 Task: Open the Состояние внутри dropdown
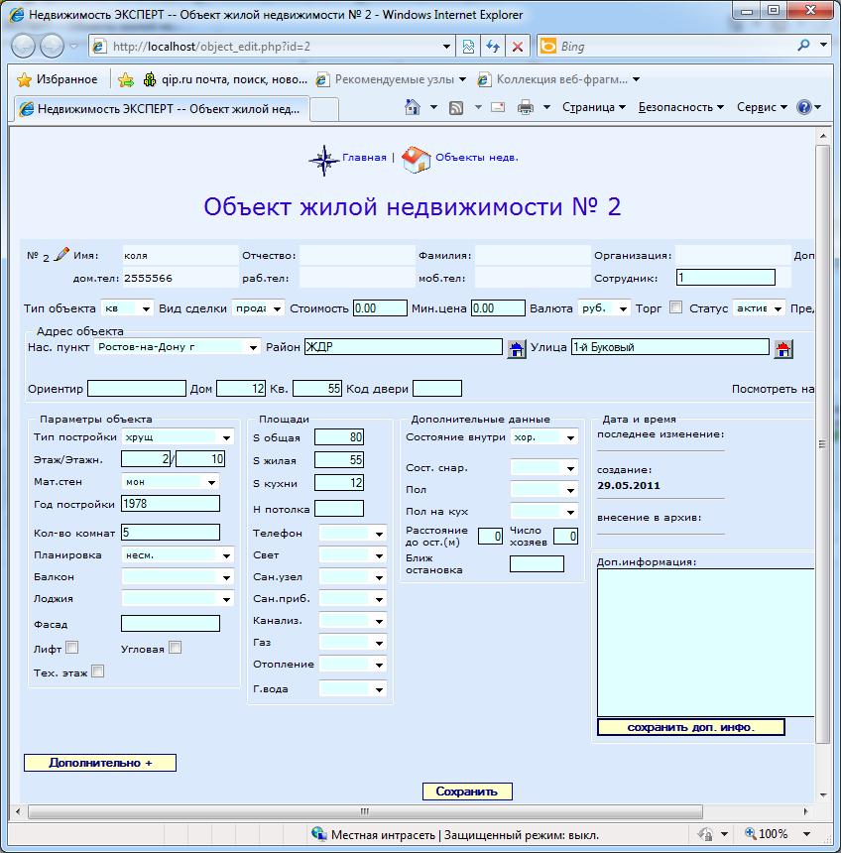pos(544,437)
